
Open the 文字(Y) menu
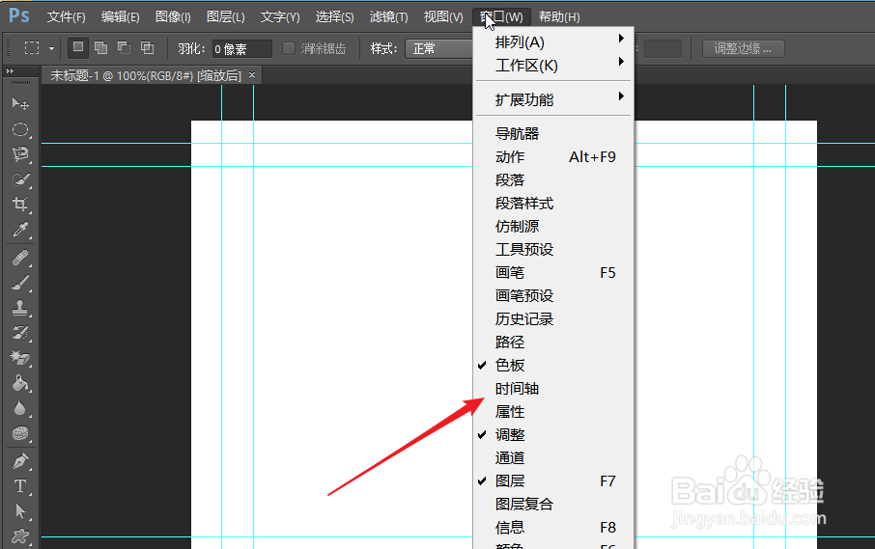(280, 16)
